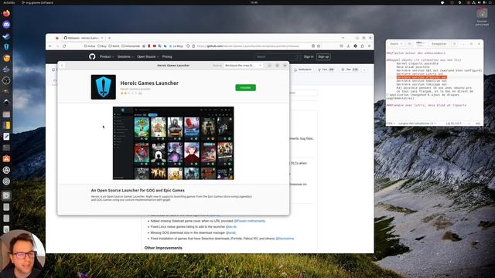Click the GitHub octocat logo
Viewport: 495px width, 278px height.
click(x=92, y=56)
